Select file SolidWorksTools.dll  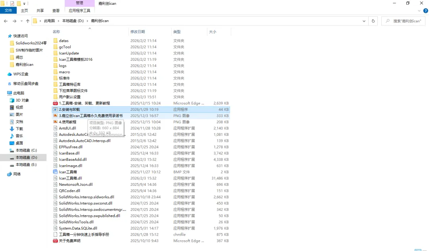[76, 222]
